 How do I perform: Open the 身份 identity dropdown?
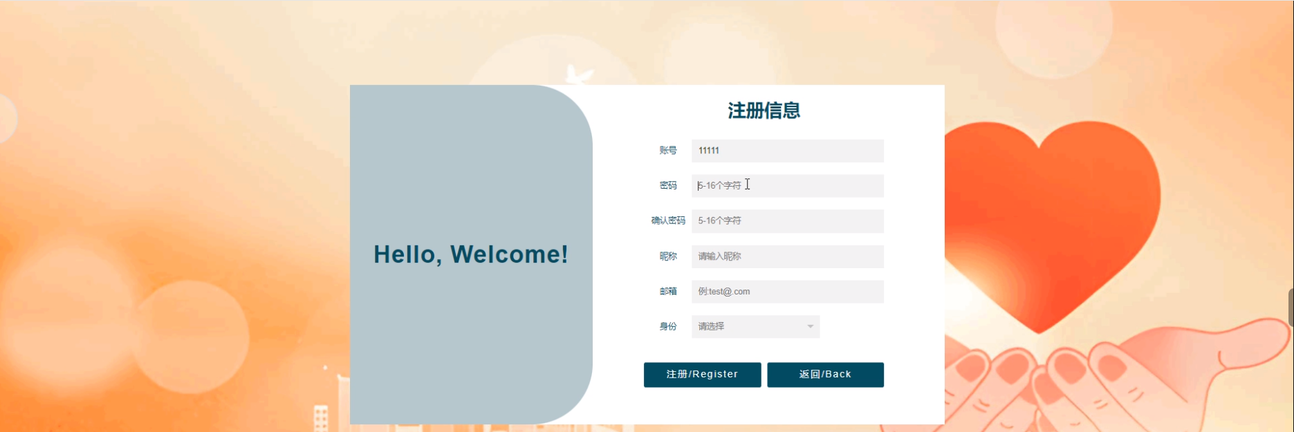point(755,327)
